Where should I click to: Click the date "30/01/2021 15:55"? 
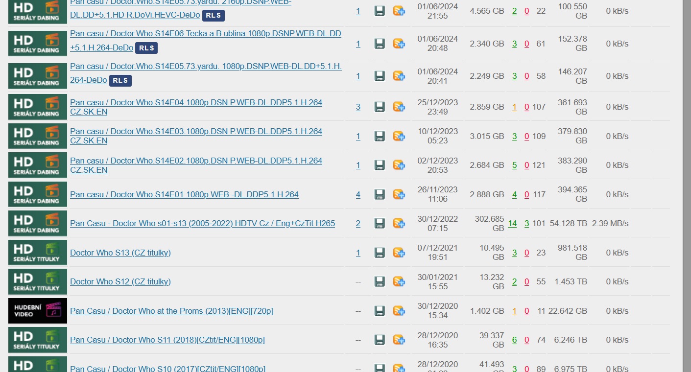click(438, 281)
